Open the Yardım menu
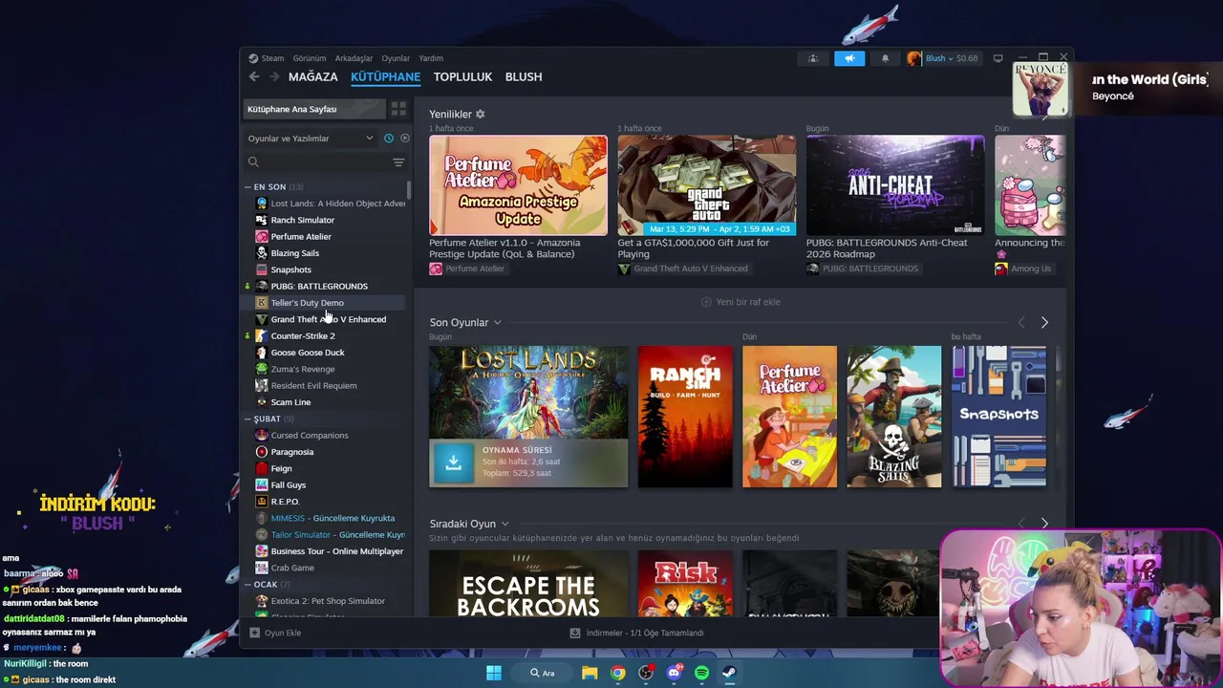 pos(431,58)
